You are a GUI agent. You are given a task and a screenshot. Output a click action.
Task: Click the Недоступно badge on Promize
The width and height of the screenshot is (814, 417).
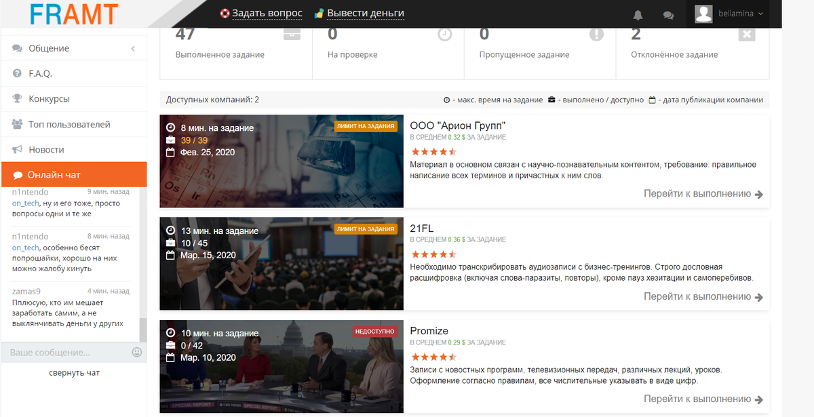pyautogui.click(x=374, y=332)
